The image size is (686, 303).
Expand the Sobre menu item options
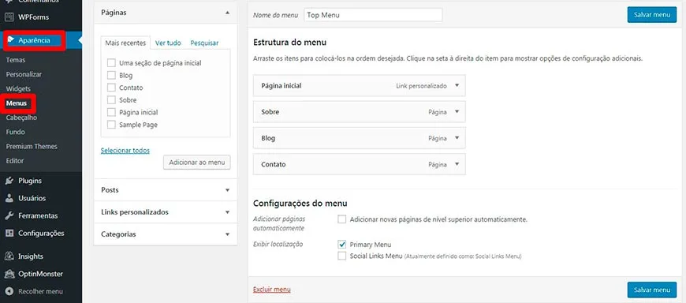(x=457, y=112)
